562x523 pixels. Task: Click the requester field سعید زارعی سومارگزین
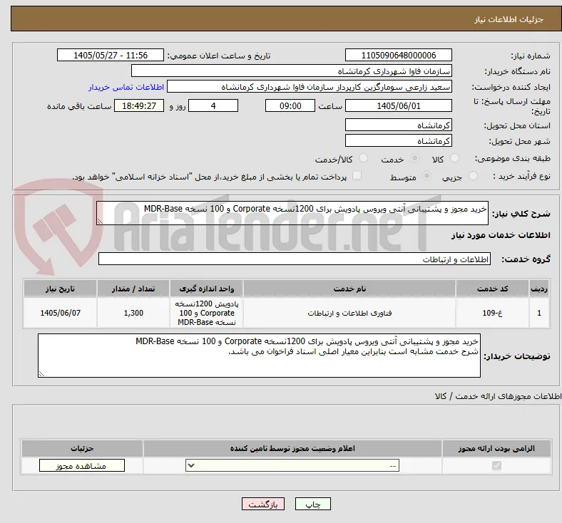[x=310, y=87]
